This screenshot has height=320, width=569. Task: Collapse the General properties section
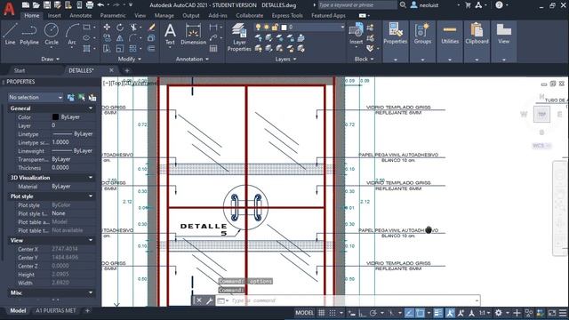point(91,108)
